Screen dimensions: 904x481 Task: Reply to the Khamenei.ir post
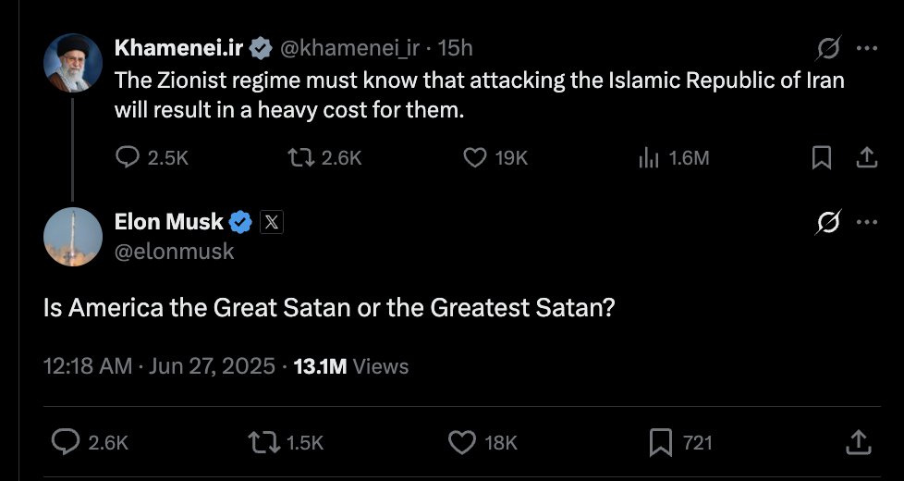pyautogui.click(x=127, y=158)
